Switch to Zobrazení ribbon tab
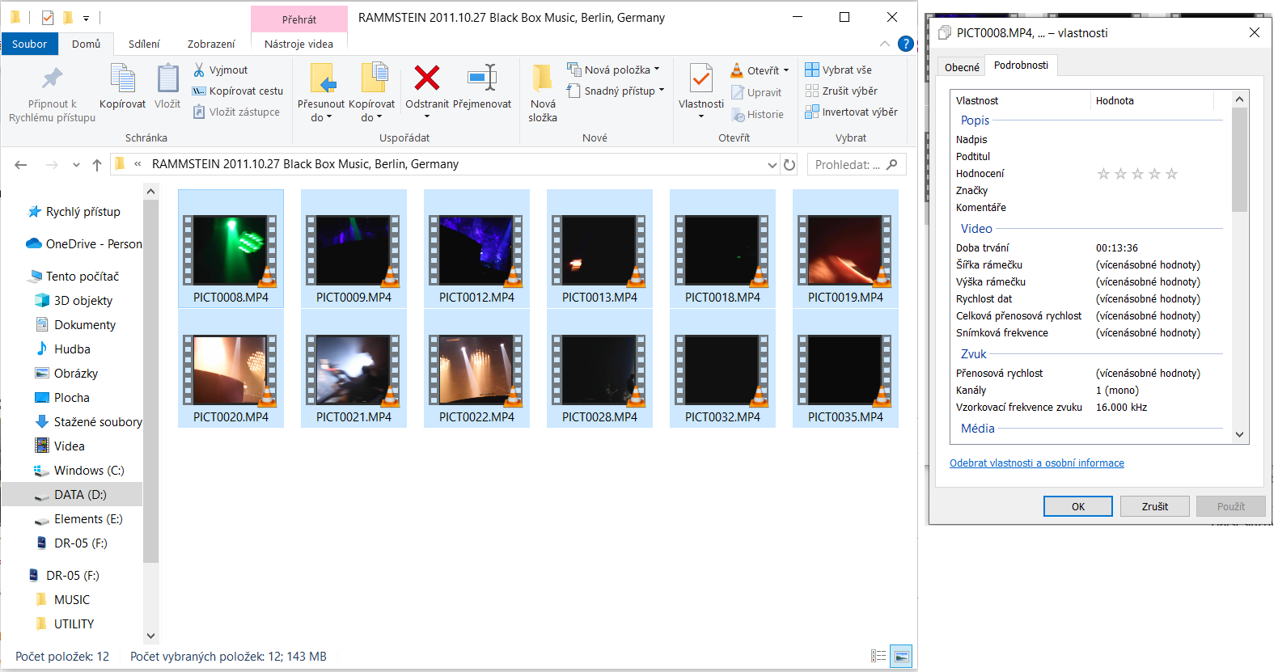 [x=211, y=44]
